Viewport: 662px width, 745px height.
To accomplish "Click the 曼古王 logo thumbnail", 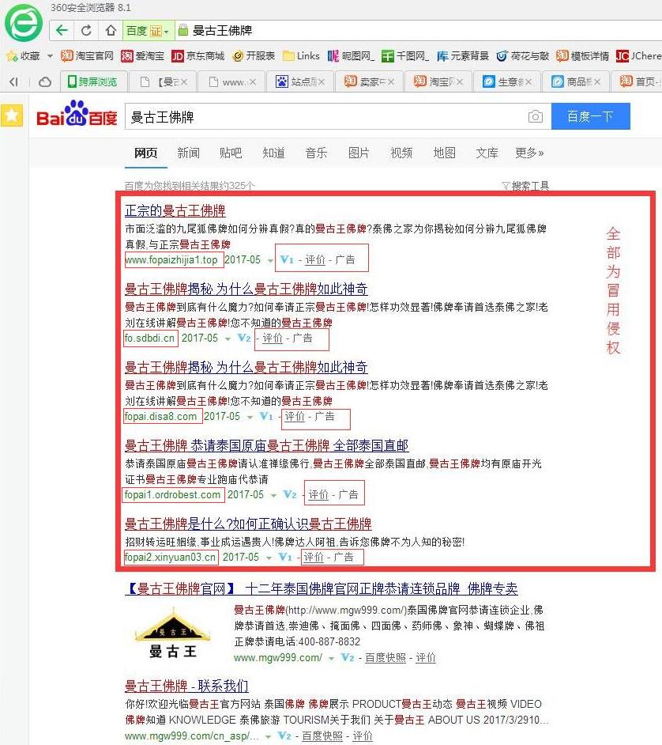I will pos(174,632).
